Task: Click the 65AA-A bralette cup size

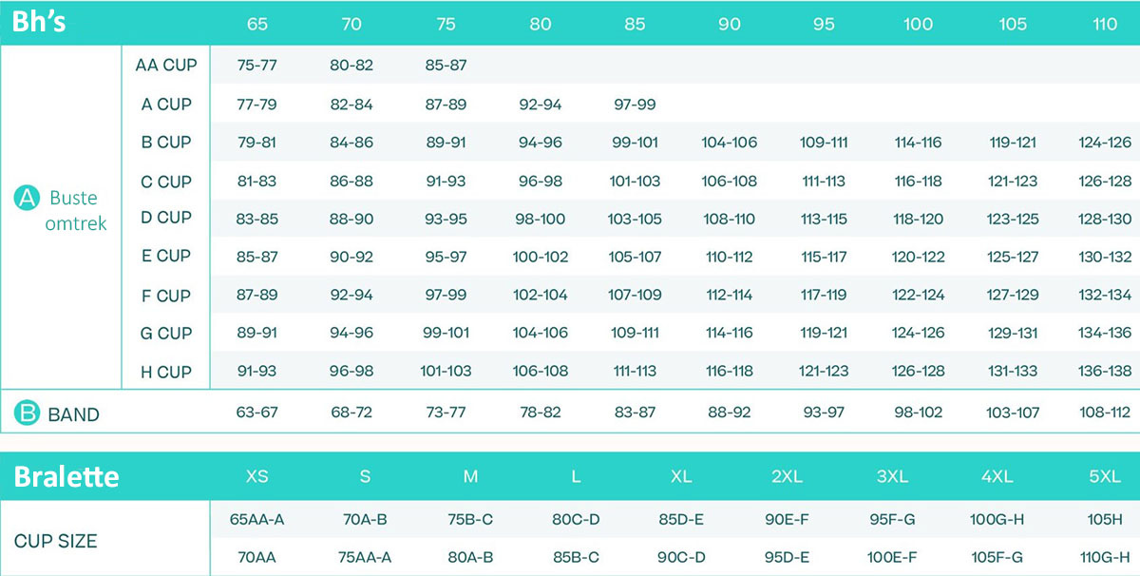Action: (257, 520)
